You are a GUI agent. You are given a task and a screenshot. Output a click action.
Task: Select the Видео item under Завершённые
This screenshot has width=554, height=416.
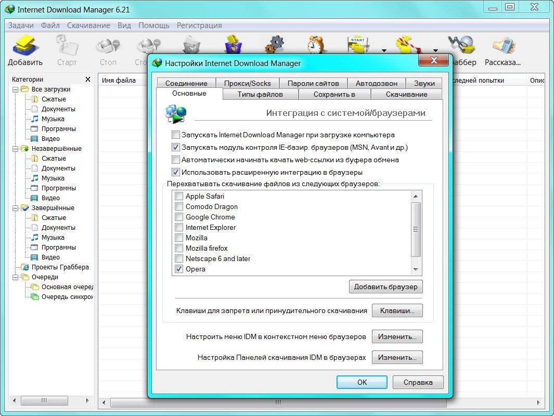click(50, 257)
